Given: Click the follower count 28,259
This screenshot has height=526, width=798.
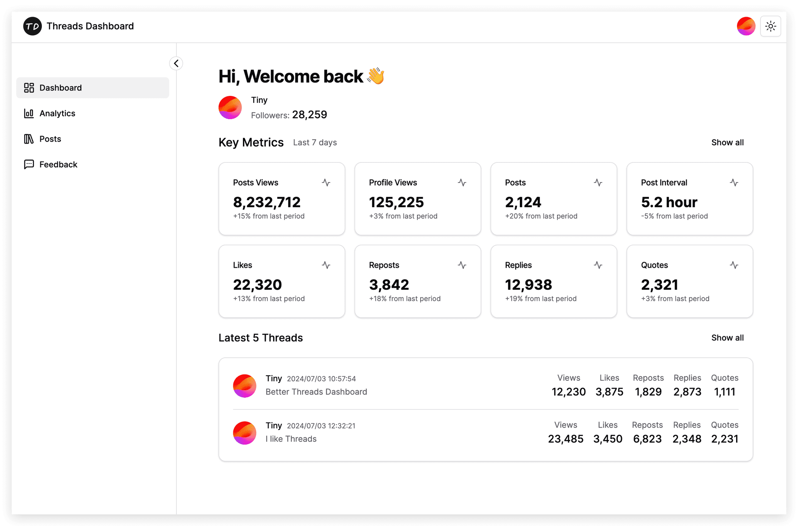Looking at the screenshot, I should (309, 115).
